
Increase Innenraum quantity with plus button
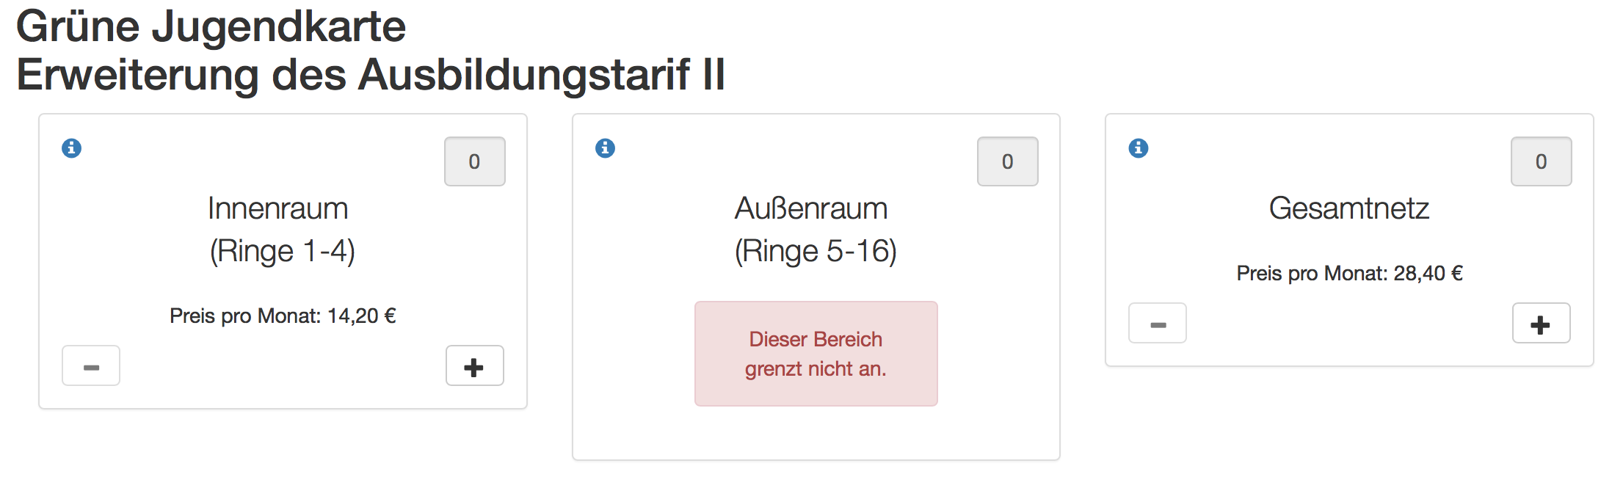(x=474, y=365)
